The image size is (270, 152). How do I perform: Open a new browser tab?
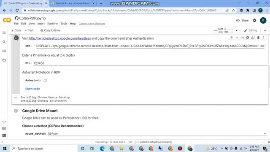tap(101, 3)
